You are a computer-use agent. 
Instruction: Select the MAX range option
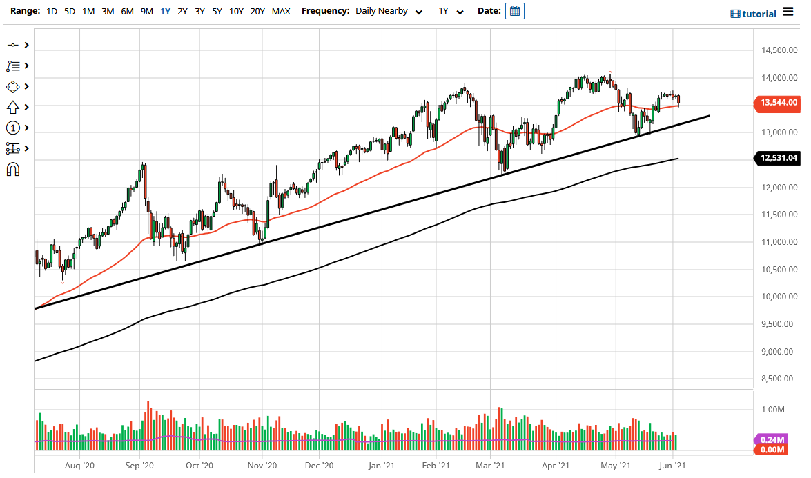pyautogui.click(x=281, y=12)
